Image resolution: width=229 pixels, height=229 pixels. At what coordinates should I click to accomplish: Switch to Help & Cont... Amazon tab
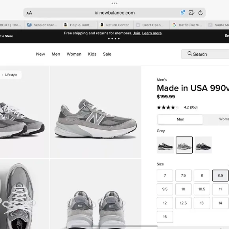[79, 25]
